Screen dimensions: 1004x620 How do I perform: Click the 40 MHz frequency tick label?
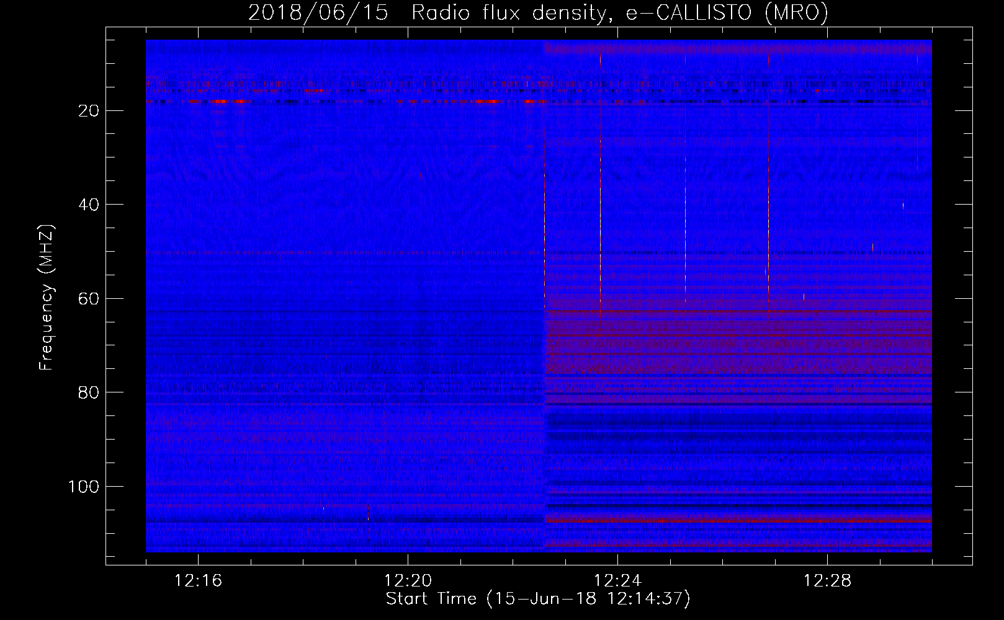pos(89,205)
